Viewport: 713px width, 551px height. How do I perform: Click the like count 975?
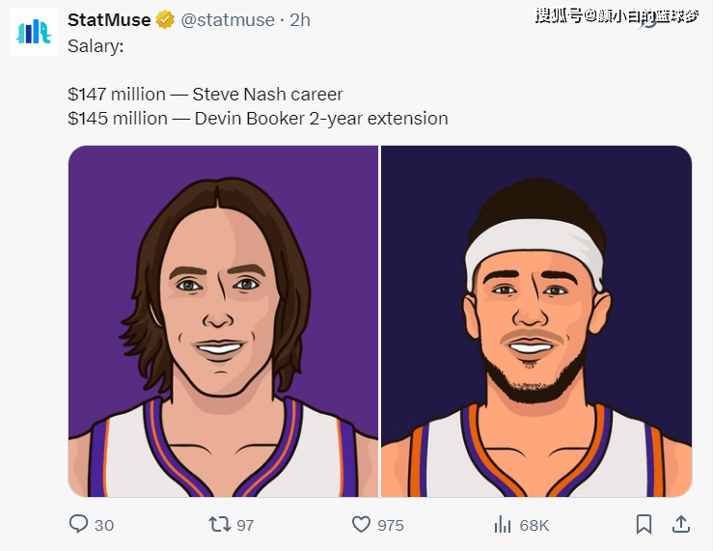(391, 525)
